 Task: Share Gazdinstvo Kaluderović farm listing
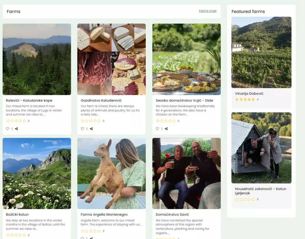click(x=91, y=129)
